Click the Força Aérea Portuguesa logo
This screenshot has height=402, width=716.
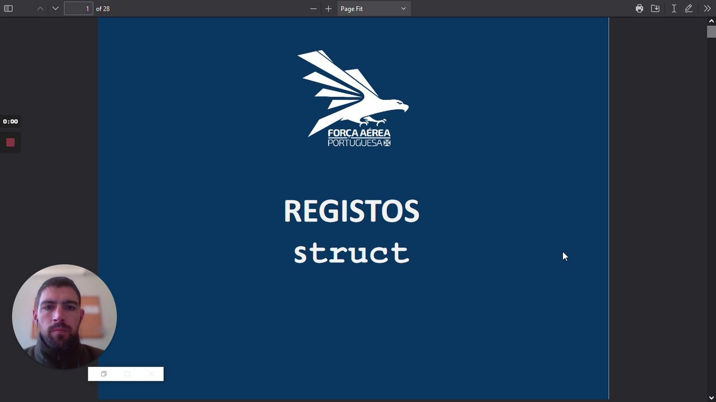(x=353, y=99)
